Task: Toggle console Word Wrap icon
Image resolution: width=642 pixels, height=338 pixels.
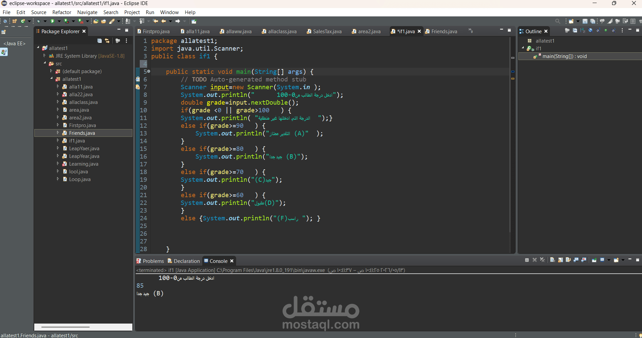Action: point(568,260)
